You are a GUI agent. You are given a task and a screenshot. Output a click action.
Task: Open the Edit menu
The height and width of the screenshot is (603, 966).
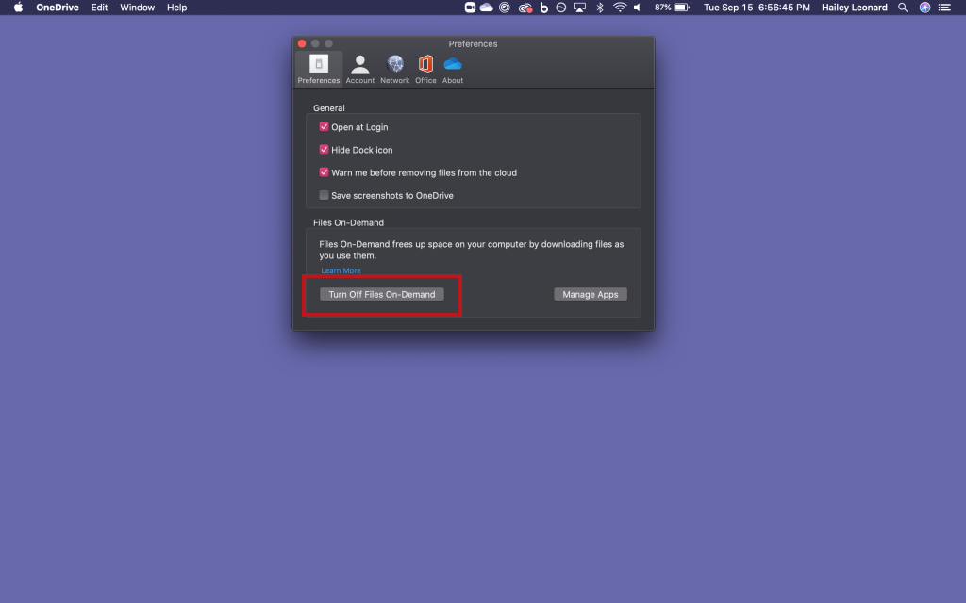(x=99, y=8)
